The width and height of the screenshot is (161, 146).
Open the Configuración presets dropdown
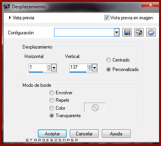pos(116,32)
